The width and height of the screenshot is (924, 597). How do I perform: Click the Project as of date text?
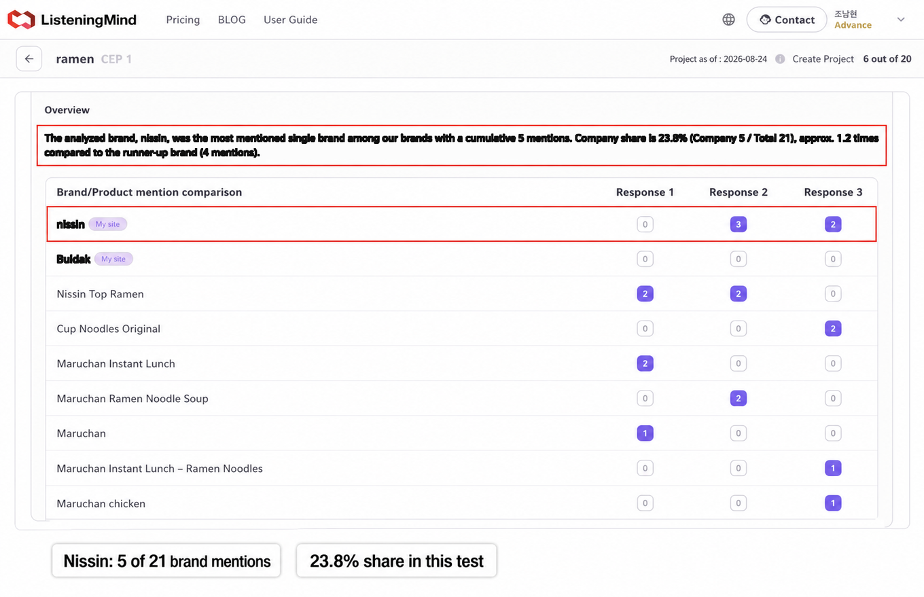(718, 59)
